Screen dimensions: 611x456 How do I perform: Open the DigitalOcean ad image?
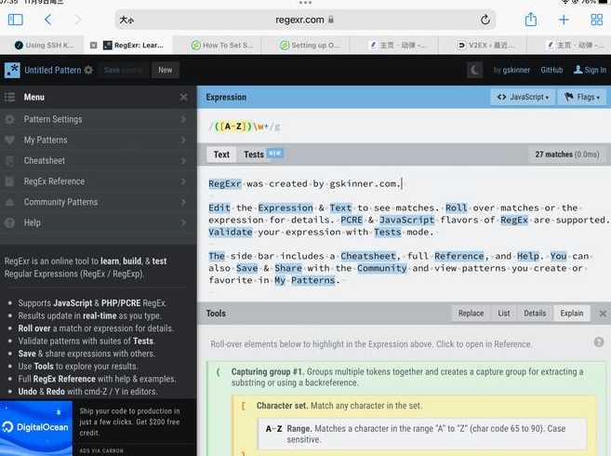coord(36,428)
